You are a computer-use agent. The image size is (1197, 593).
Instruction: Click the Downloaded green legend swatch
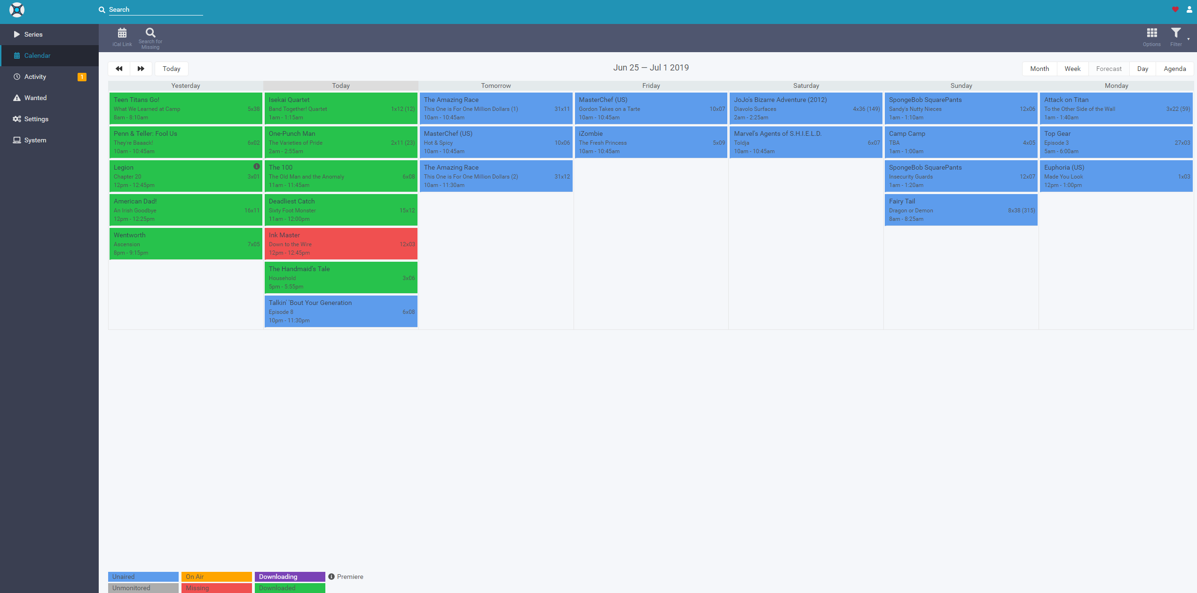(290, 588)
